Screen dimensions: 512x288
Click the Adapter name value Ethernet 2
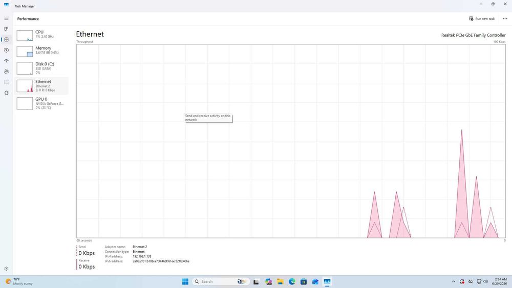click(140, 247)
